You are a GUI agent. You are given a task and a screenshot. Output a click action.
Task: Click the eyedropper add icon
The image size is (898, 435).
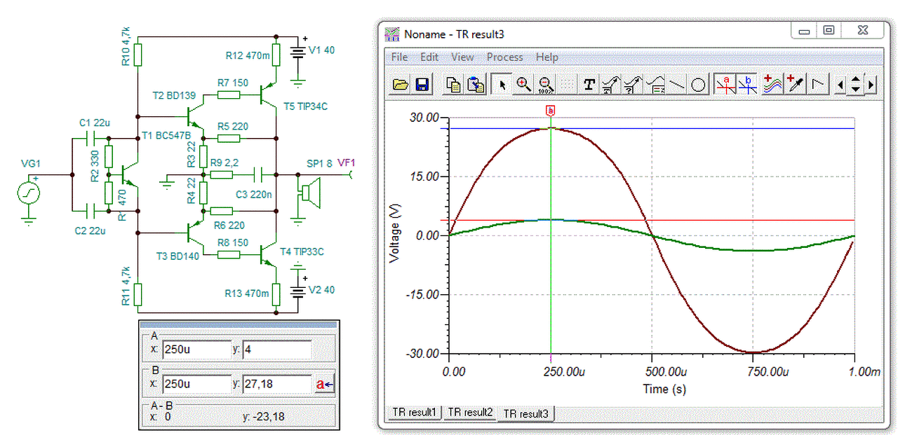[x=795, y=85]
